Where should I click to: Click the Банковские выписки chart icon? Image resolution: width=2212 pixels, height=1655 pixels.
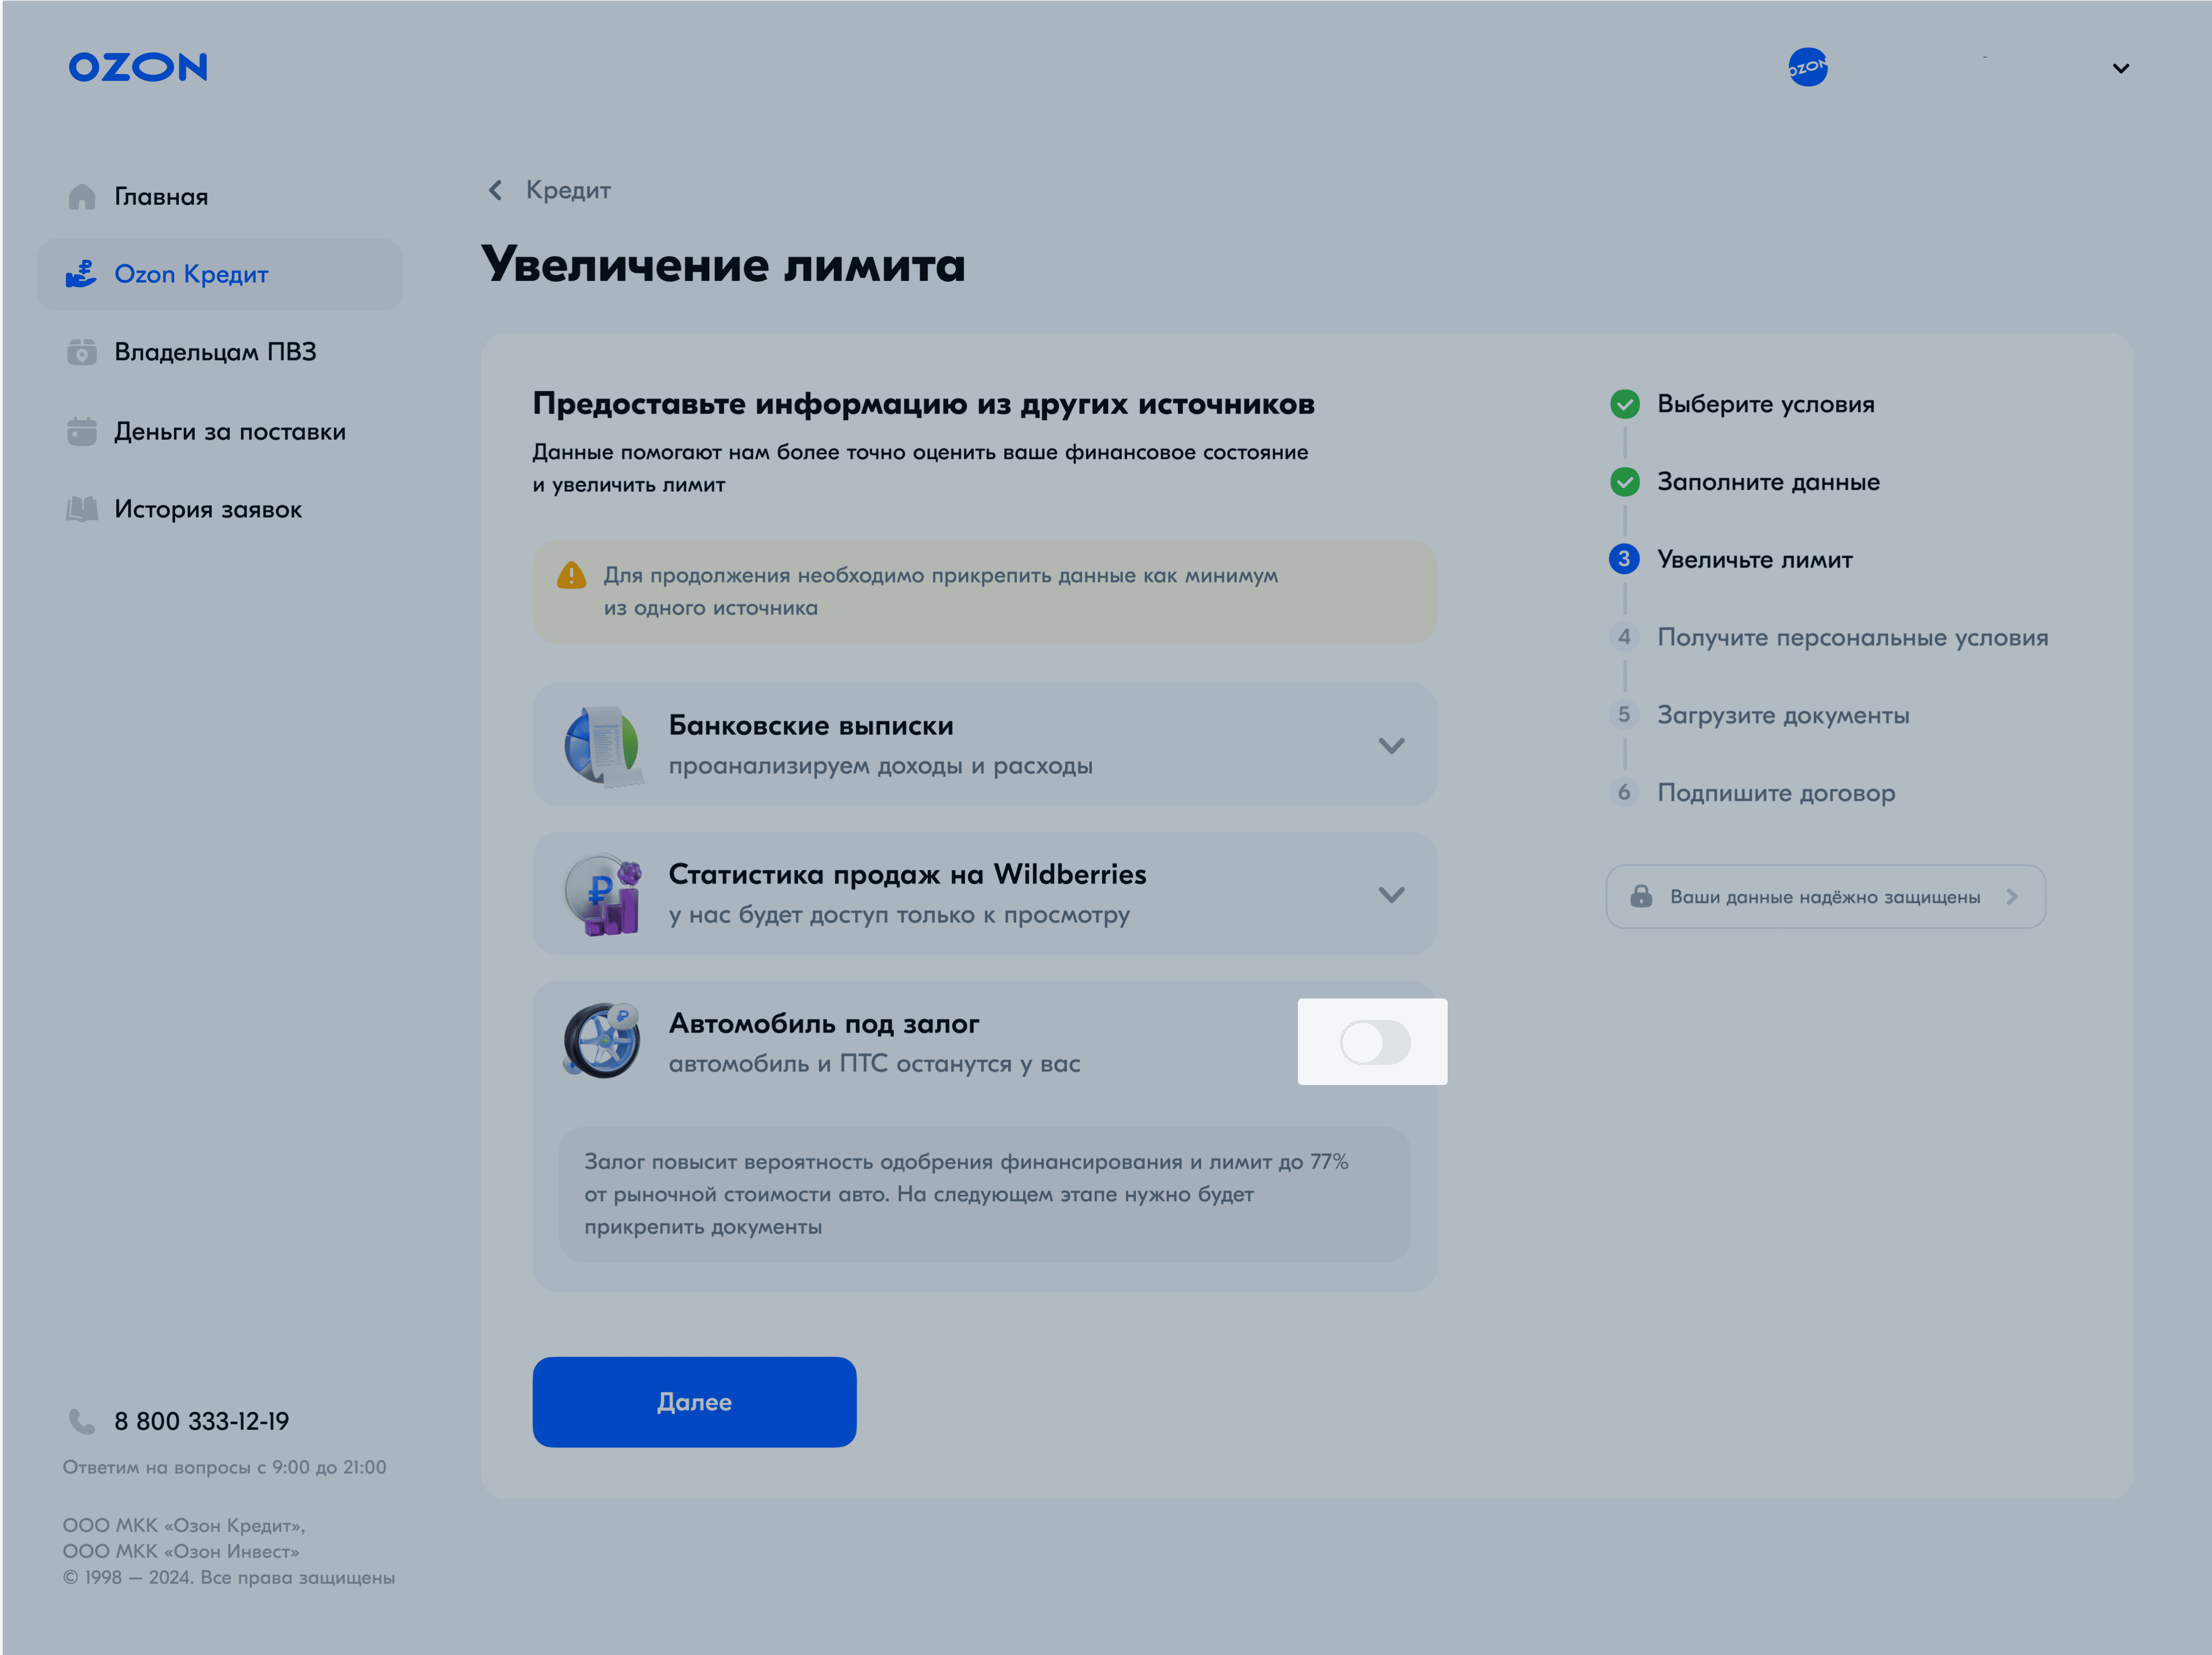[x=602, y=746]
